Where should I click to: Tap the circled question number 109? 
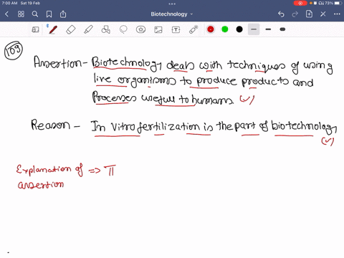click(14, 50)
